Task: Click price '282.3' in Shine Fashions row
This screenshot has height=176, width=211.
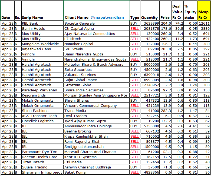Action: (x=166, y=111)
